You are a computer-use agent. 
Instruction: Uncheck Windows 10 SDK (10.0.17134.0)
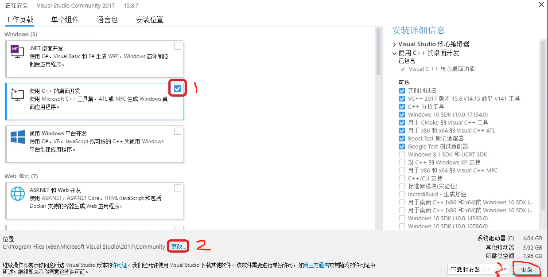402,114
